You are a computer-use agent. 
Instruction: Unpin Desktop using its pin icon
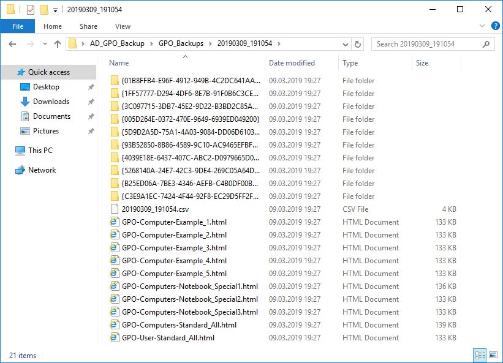pyautogui.click(x=91, y=87)
